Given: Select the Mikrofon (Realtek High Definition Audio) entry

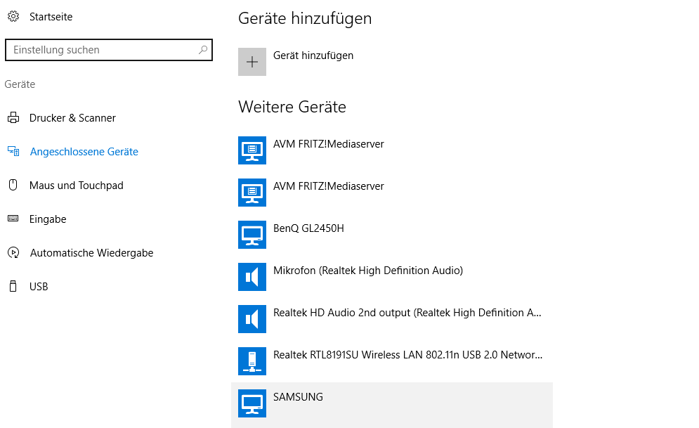Looking at the screenshot, I should 392,277.
